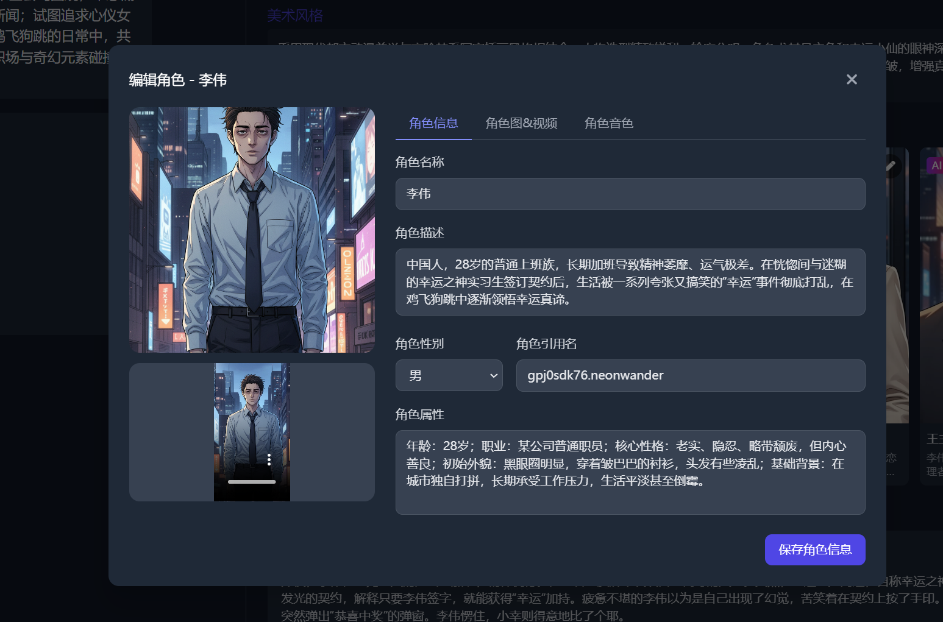Viewport: 943px width, 622px height.
Task: Open the three-dot menu on the video thumbnail
Action: point(269,461)
